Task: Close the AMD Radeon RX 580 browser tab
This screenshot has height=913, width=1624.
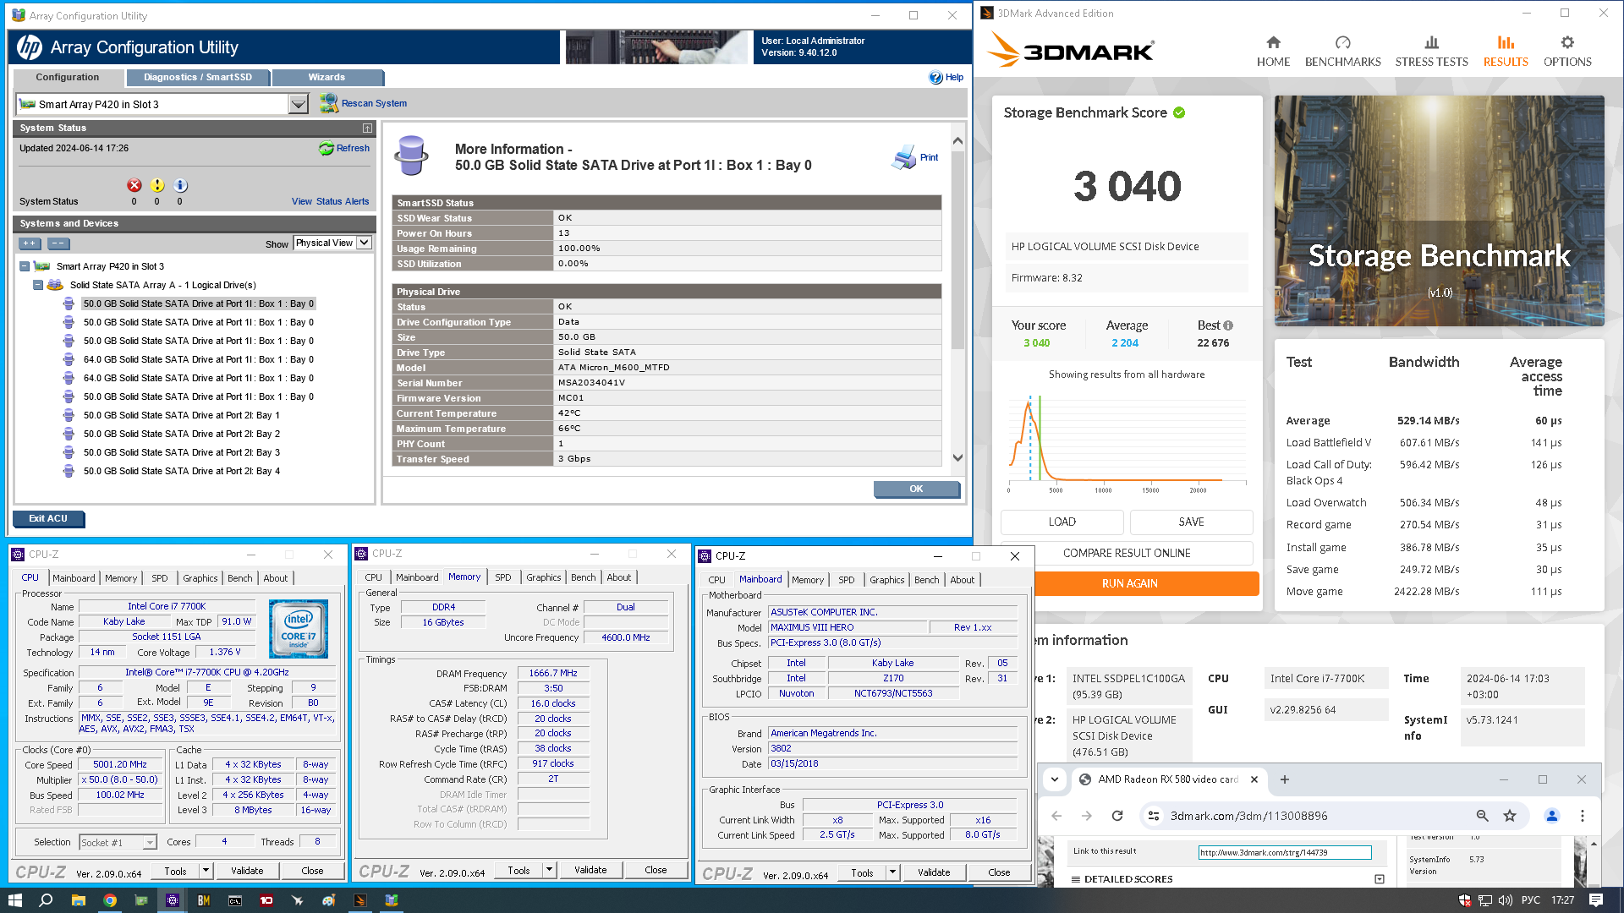Action: 1254,779
